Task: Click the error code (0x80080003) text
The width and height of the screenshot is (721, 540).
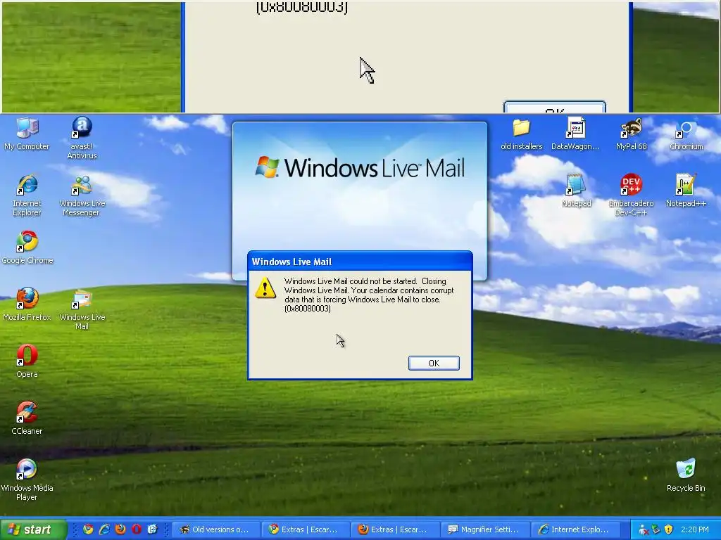Action: 308,309
